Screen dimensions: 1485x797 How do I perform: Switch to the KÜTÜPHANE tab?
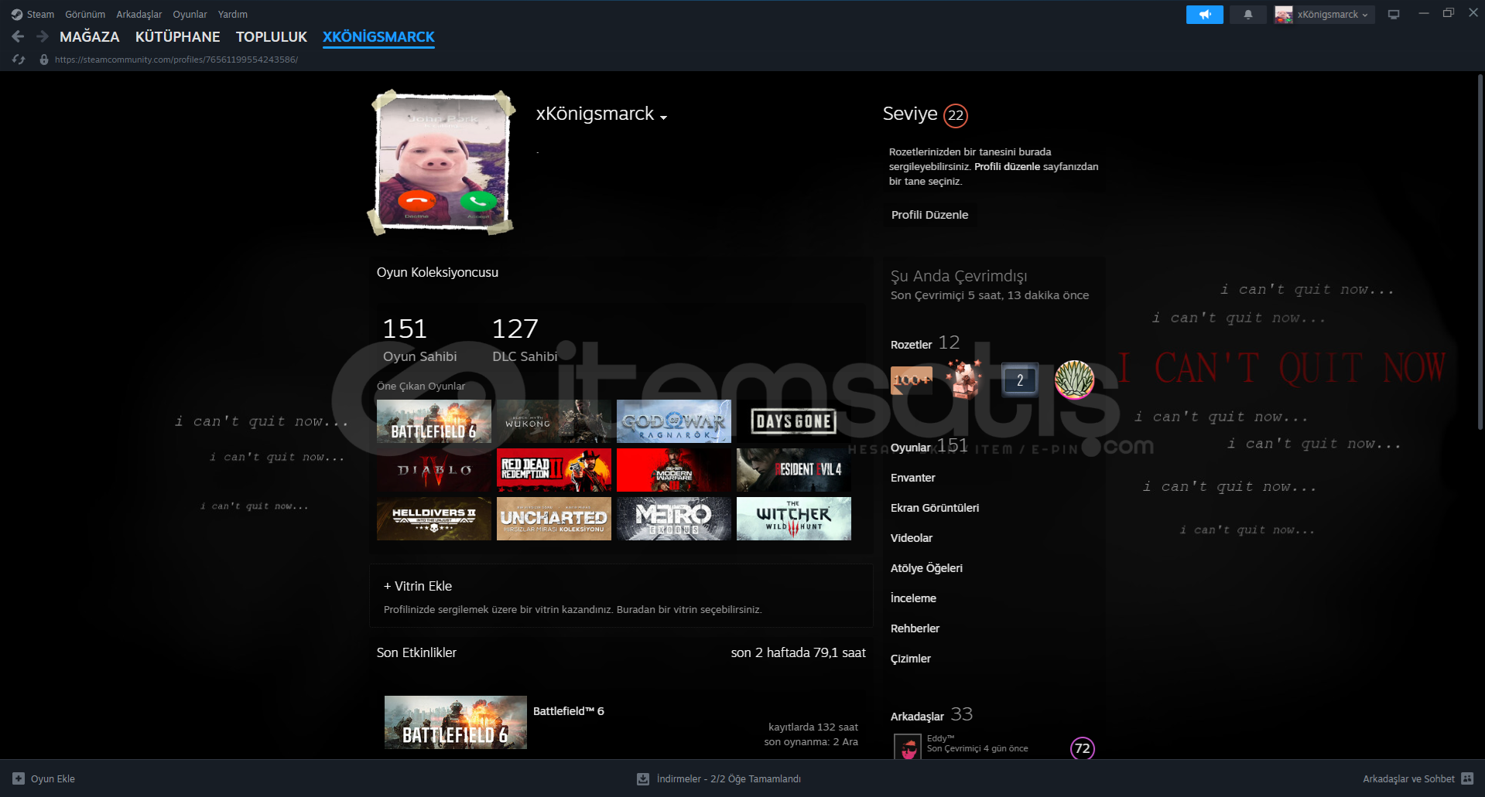(178, 36)
